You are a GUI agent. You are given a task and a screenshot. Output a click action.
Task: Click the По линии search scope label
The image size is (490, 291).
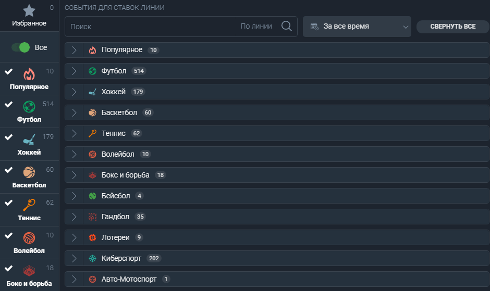coord(256,26)
